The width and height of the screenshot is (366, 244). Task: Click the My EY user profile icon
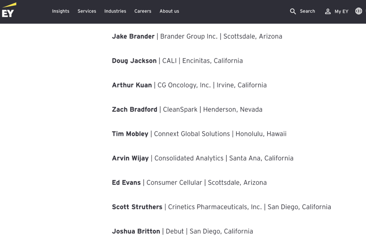(328, 11)
